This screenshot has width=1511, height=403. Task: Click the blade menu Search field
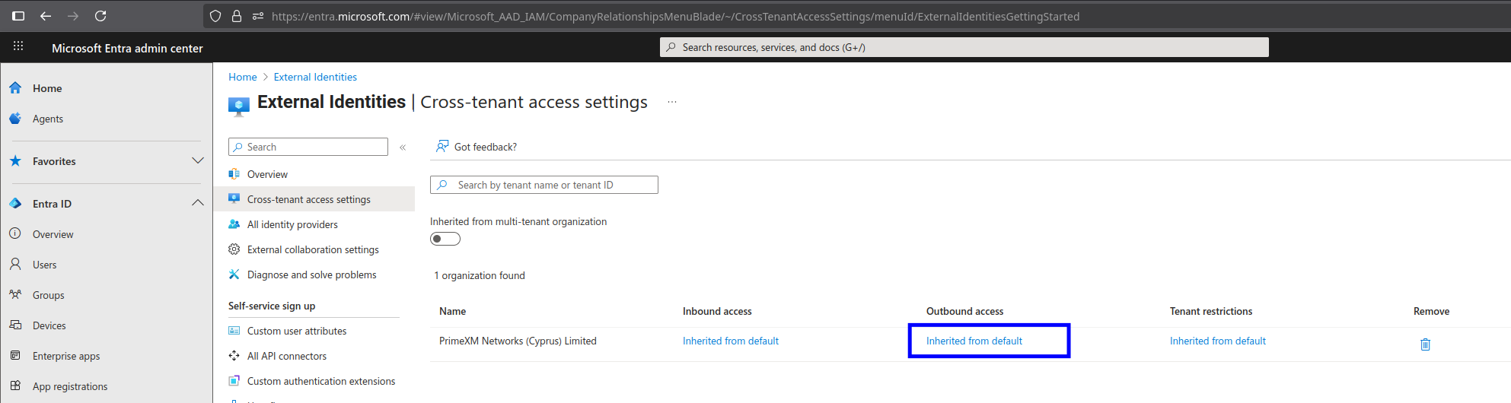pyautogui.click(x=308, y=147)
